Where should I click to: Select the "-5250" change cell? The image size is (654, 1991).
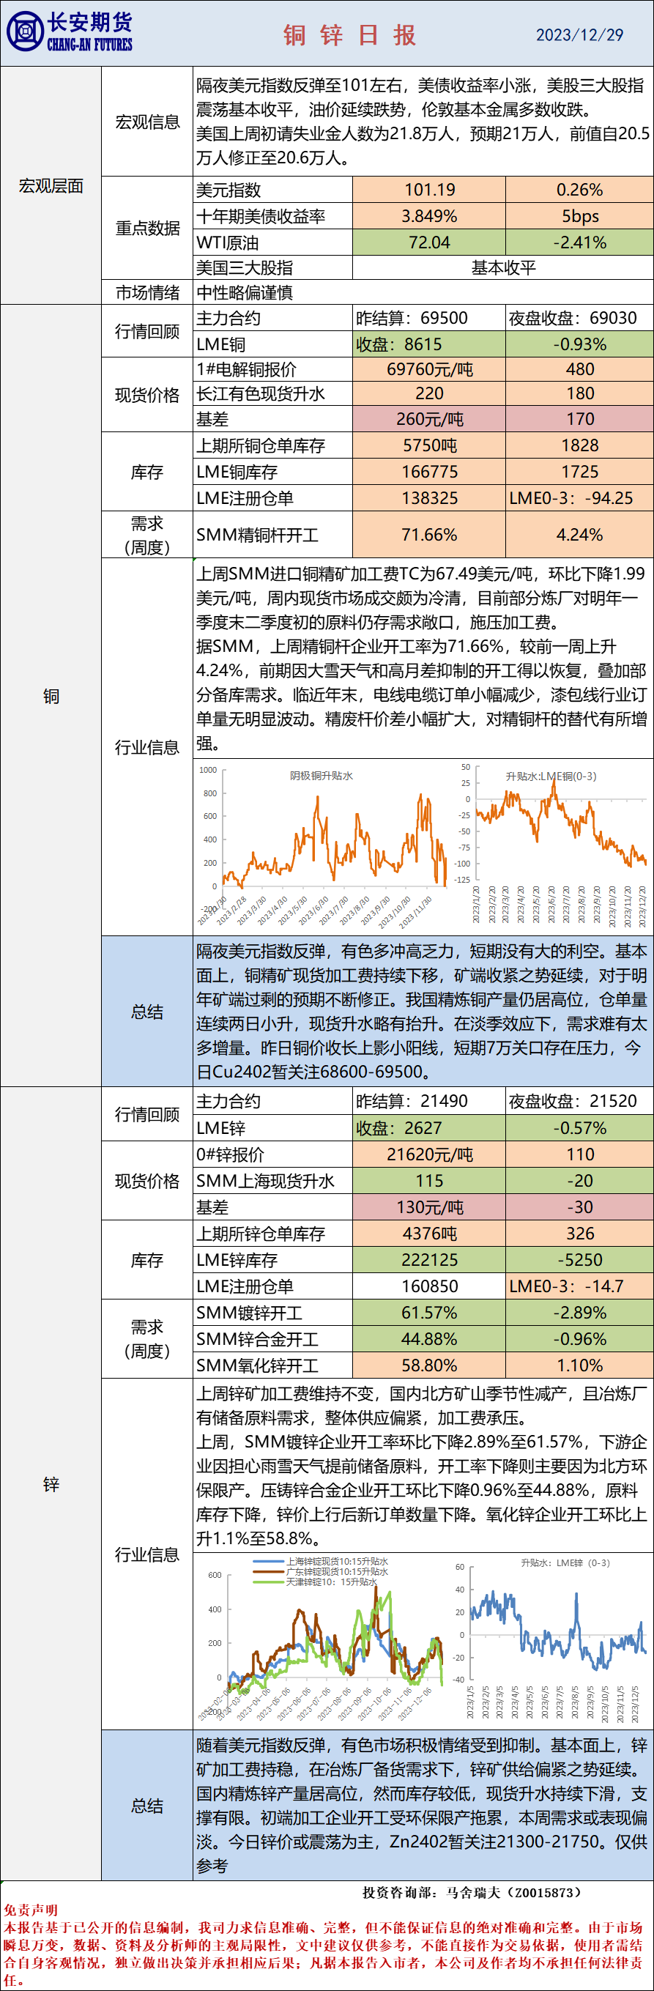580,1260
